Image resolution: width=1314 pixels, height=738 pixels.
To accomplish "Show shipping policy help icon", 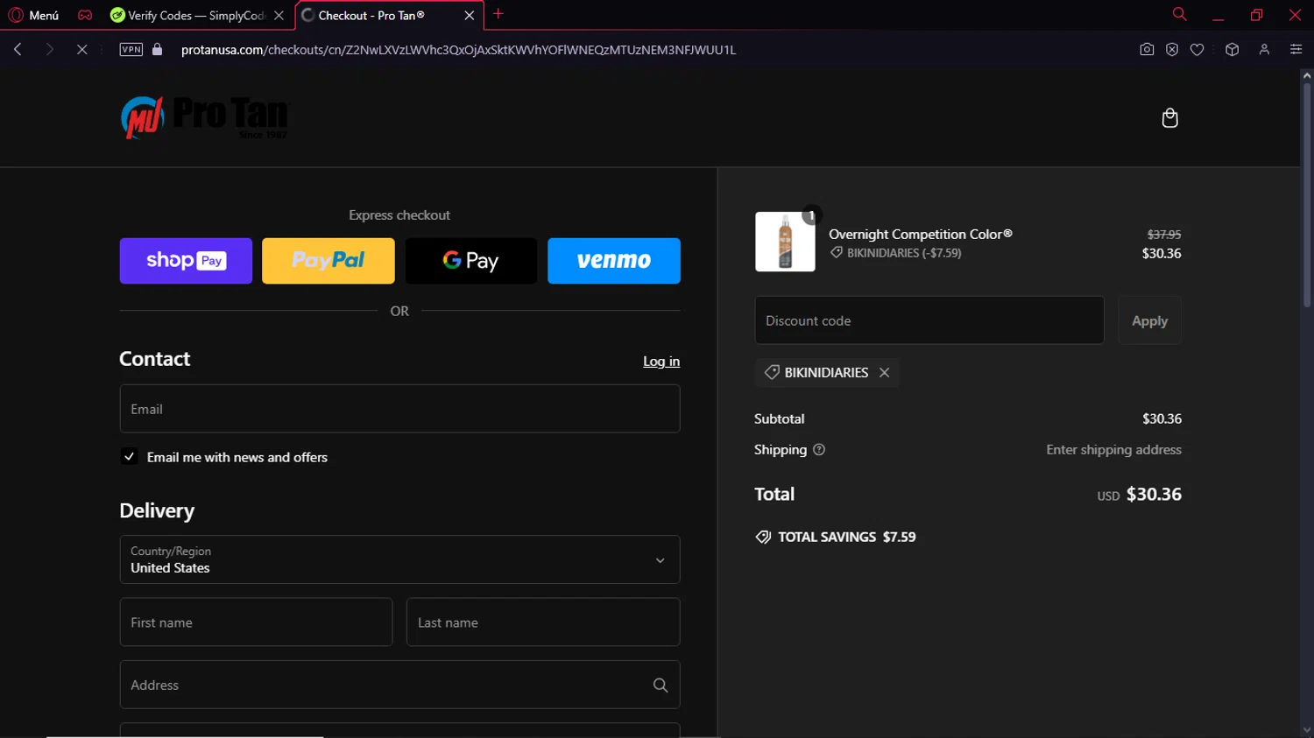I will [819, 450].
